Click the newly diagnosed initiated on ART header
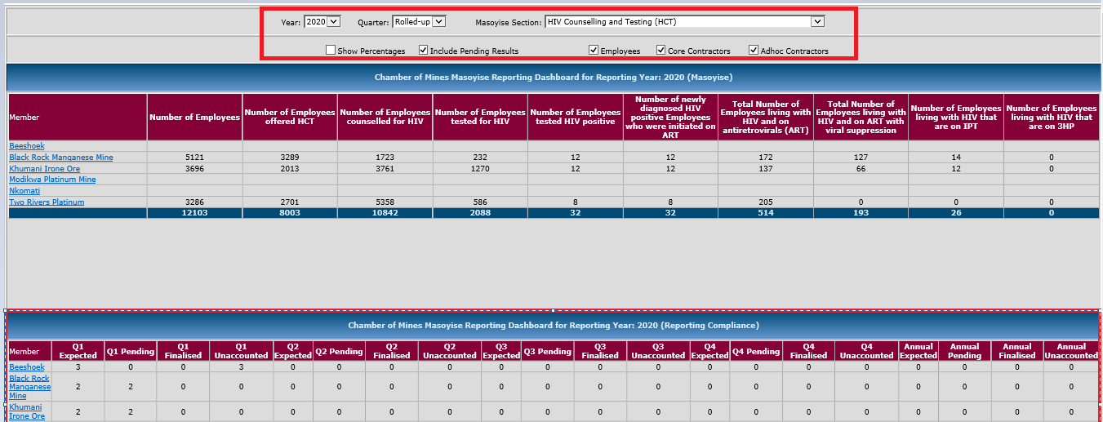The image size is (1103, 422). [670, 117]
